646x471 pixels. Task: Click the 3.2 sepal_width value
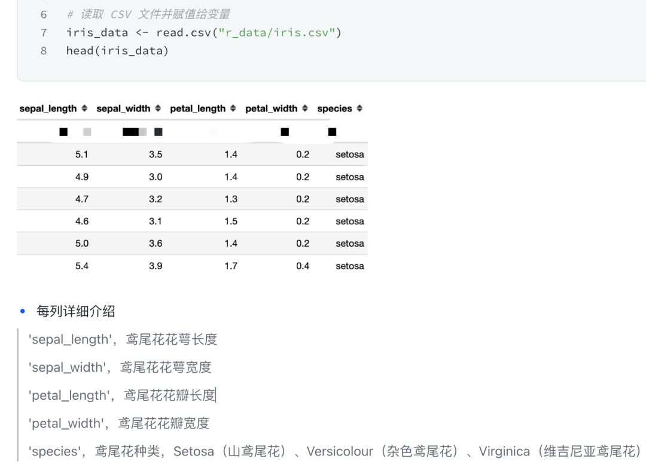point(156,199)
